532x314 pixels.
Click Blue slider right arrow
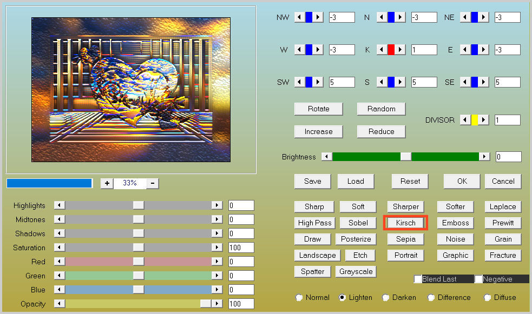pyautogui.click(x=217, y=290)
